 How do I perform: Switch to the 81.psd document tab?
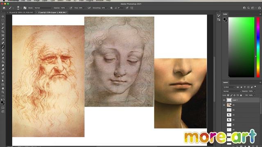(x=21, y=12)
